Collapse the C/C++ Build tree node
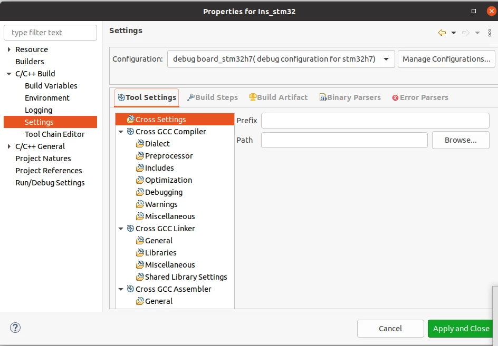The width and height of the screenshot is (498, 346). pos(9,74)
